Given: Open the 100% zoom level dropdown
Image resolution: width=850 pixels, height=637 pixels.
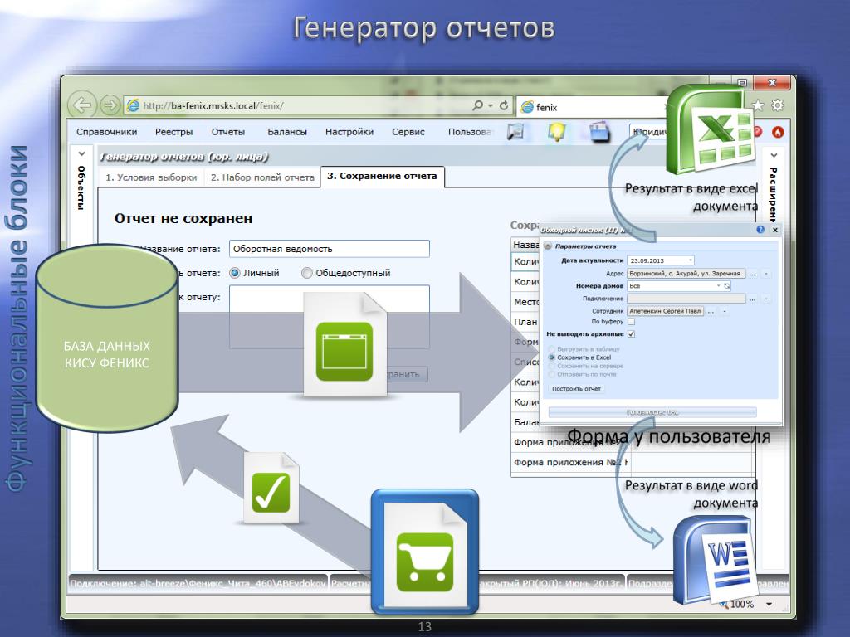Looking at the screenshot, I should [x=769, y=604].
